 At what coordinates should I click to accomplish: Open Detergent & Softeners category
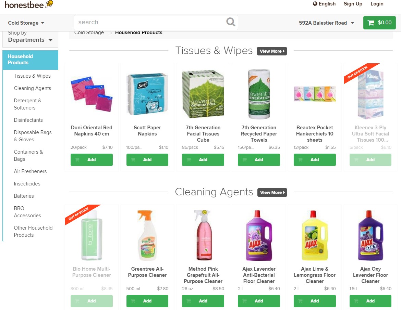27,104
